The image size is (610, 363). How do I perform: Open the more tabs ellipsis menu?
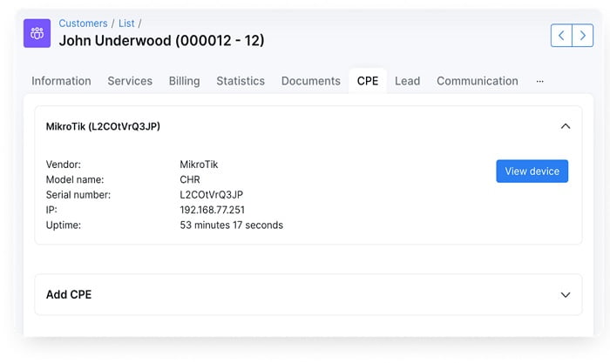[540, 81]
